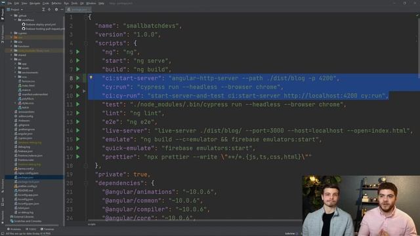Open the Problems tool window
This screenshot has width=420, height=236.
pos(14,229)
